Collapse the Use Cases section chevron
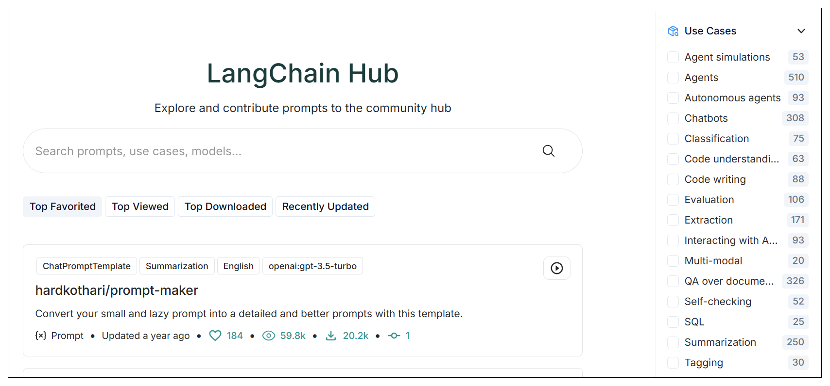Viewport: 830px width, 386px height. (801, 31)
